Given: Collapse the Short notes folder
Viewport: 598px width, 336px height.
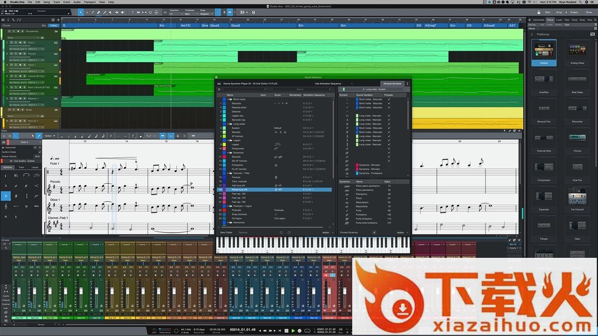Looking at the screenshot, I should pos(228,99).
